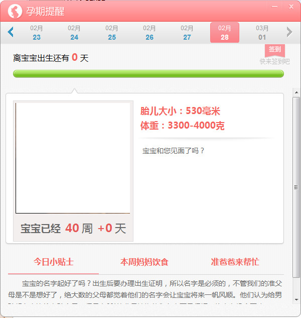Click the pregnancy reminder logo icon
Viewport: 301px width, 318px height.
pos(15,11)
